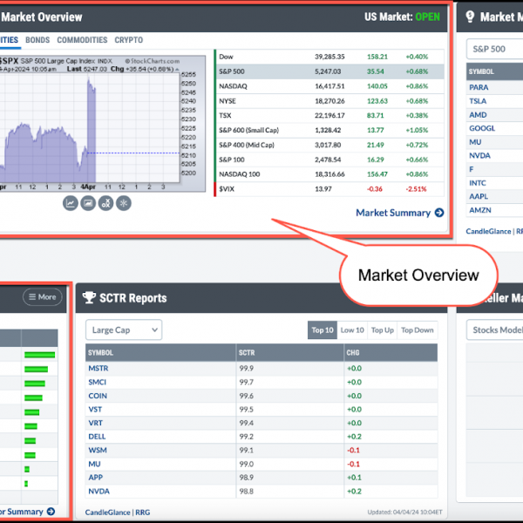Open RRG link under SCTR Reports
The image size is (523, 523).
[x=143, y=513]
